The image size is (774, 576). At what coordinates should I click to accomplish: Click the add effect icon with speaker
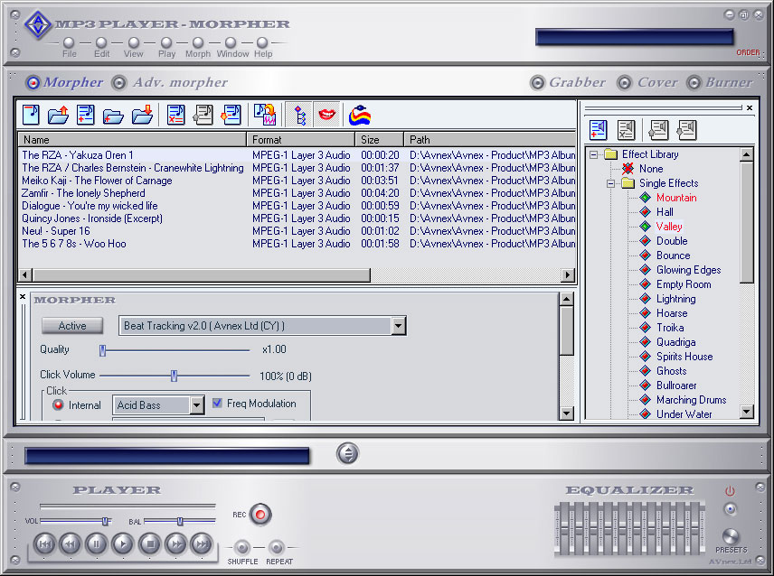point(599,130)
